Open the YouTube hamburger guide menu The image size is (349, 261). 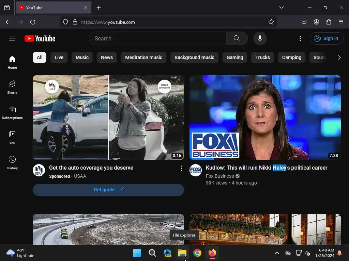pyautogui.click(x=12, y=38)
